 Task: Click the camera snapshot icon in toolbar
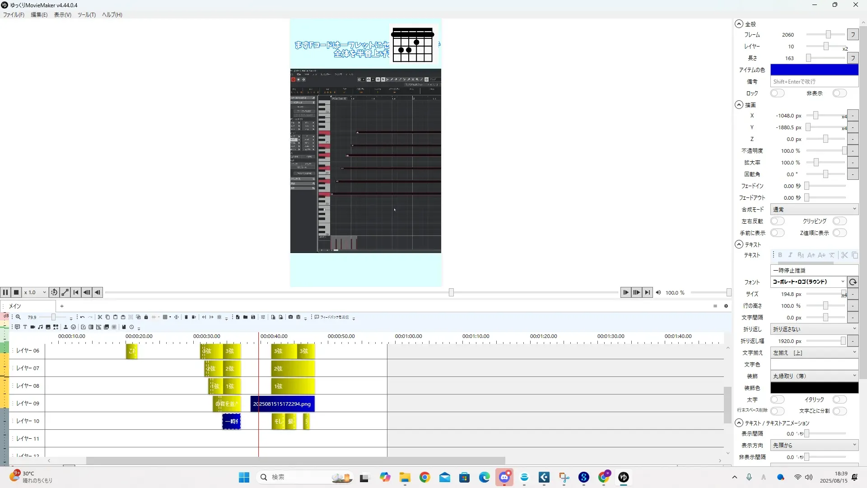coord(290,317)
